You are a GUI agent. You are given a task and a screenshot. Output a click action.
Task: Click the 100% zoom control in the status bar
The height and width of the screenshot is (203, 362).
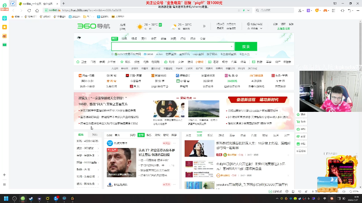pos(354,191)
